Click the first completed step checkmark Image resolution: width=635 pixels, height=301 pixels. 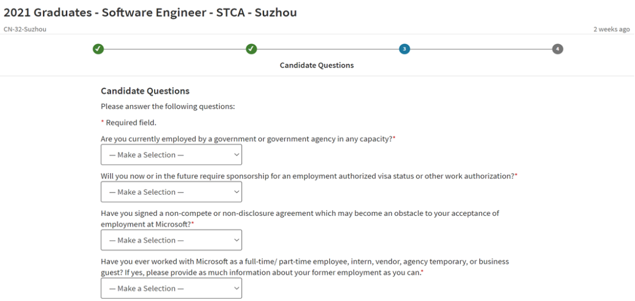point(98,49)
